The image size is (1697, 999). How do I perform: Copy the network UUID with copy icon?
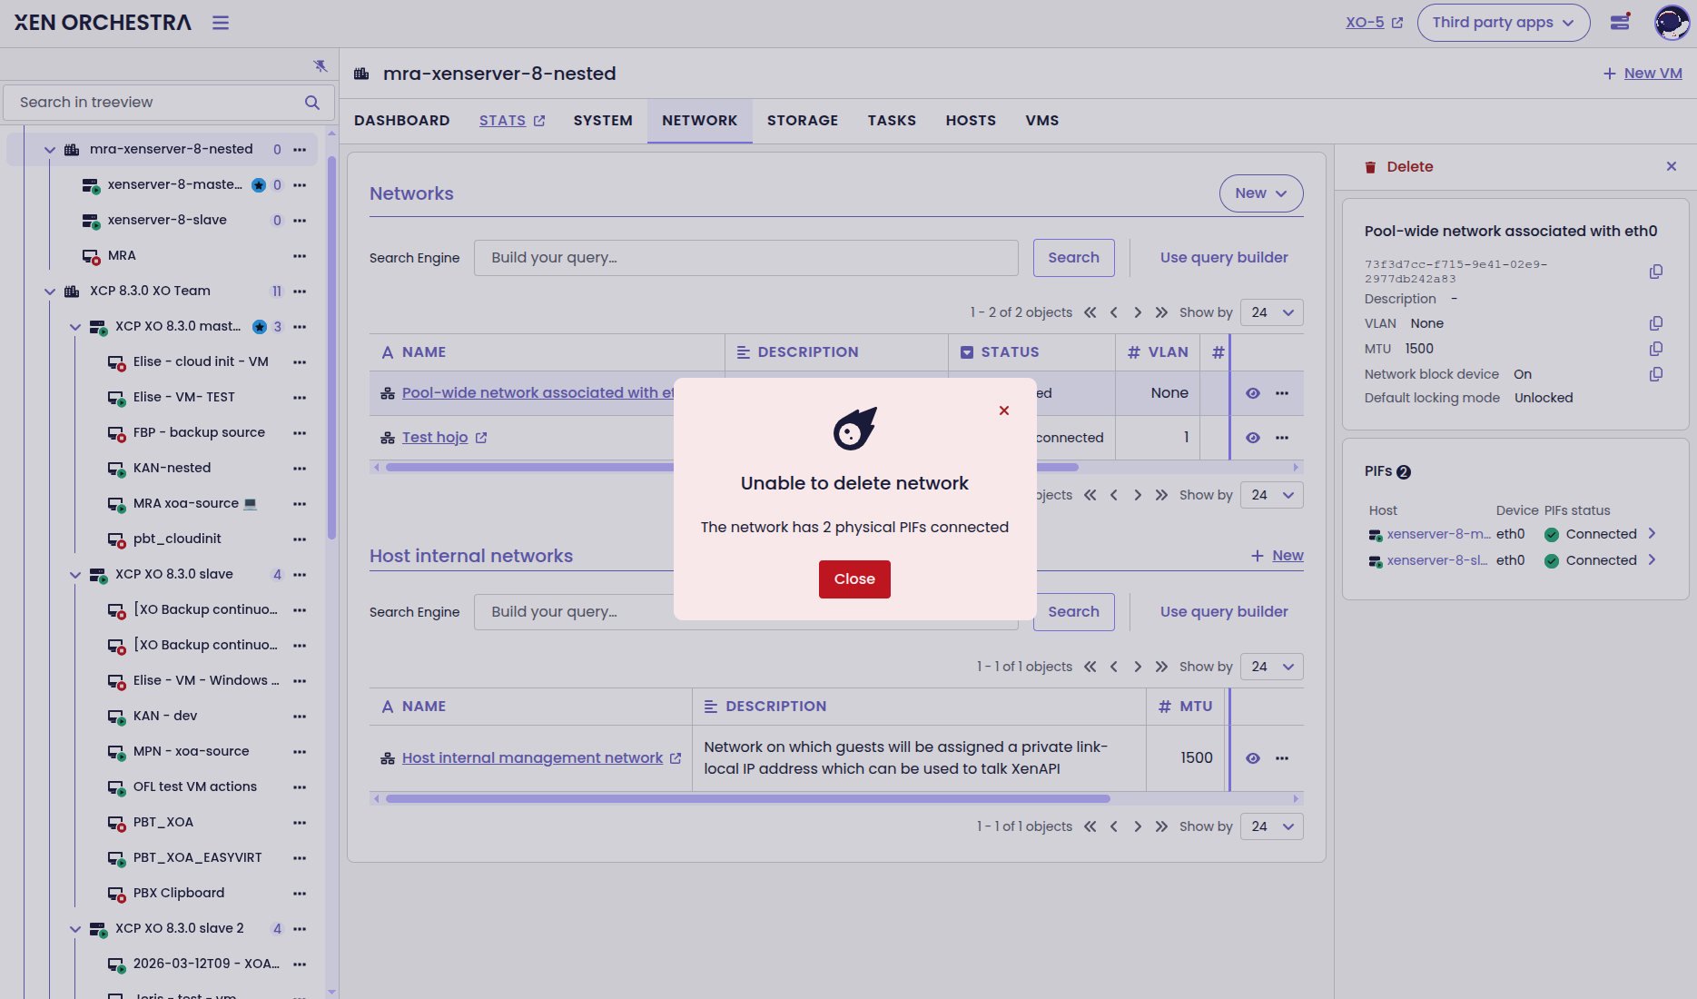tap(1655, 272)
